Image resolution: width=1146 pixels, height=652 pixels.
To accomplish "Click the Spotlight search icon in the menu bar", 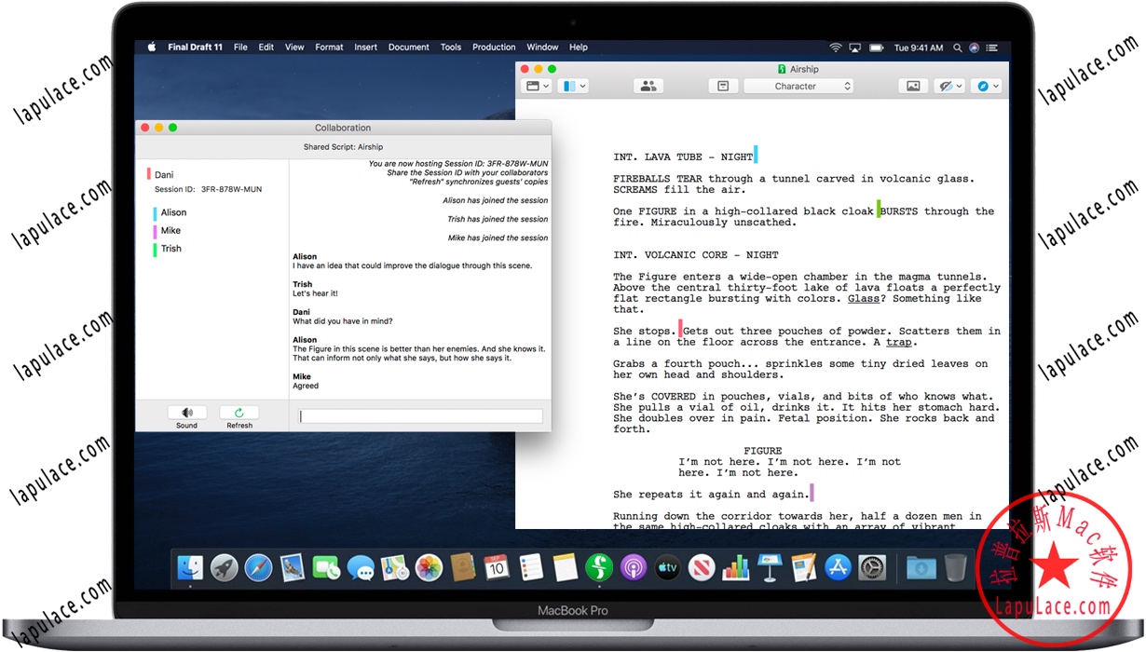I will (x=957, y=47).
